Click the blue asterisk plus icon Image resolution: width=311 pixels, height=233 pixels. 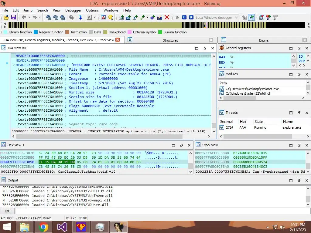pos(152,17)
